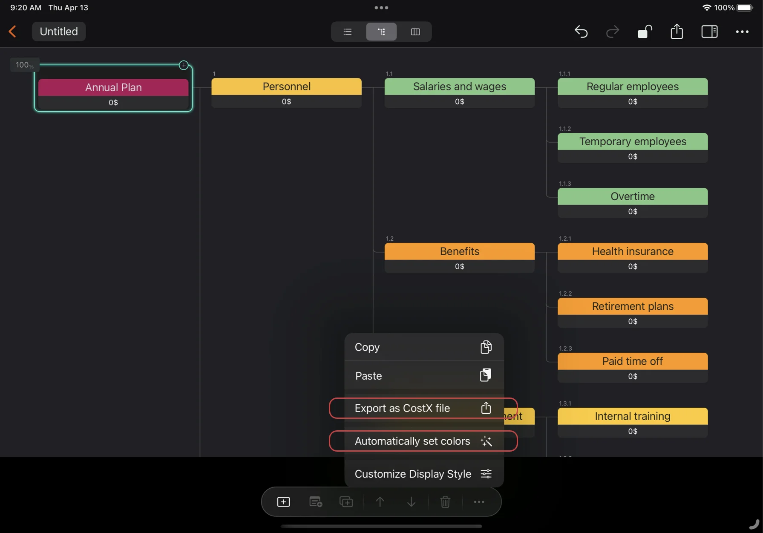Viewport: 763px width, 533px height.
Task: Tap the trash delete icon
Action: point(445,502)
